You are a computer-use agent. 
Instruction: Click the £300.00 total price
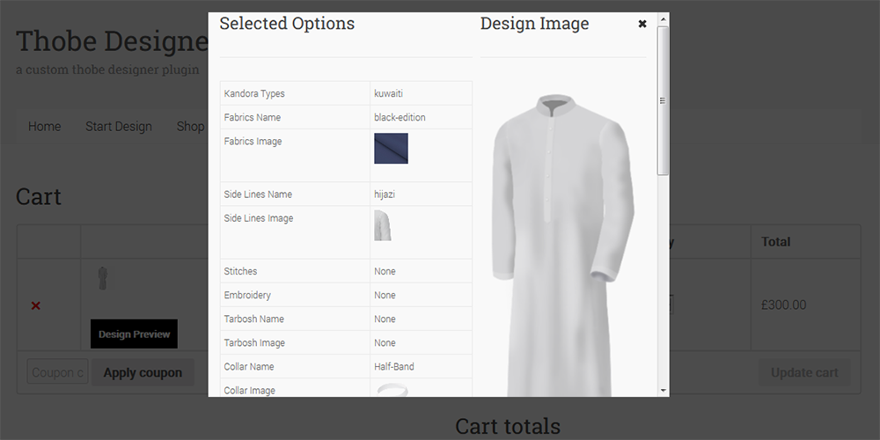point(783,304)
